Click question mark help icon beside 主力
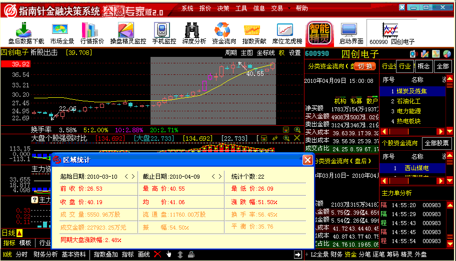The width and height of the screenshot is (456, 261). click(34, 200)
